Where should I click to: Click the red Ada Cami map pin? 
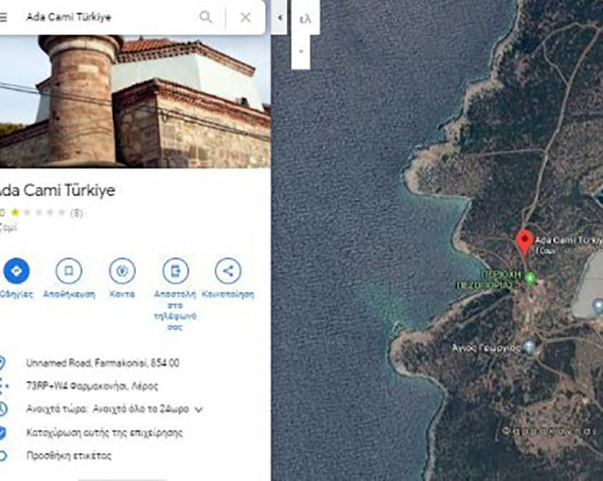tap(524, 242)
